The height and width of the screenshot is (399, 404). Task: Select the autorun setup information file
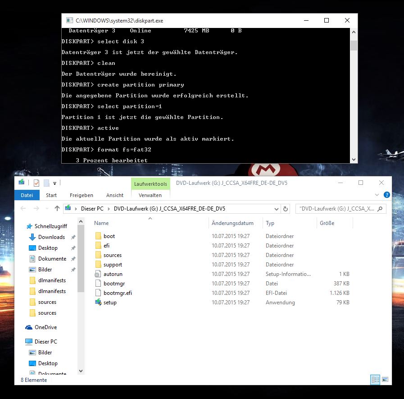pos(113,274)
